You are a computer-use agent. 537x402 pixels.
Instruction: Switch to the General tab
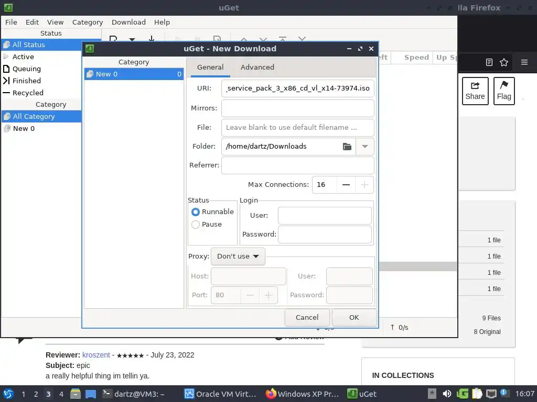[x=210, y=68]
